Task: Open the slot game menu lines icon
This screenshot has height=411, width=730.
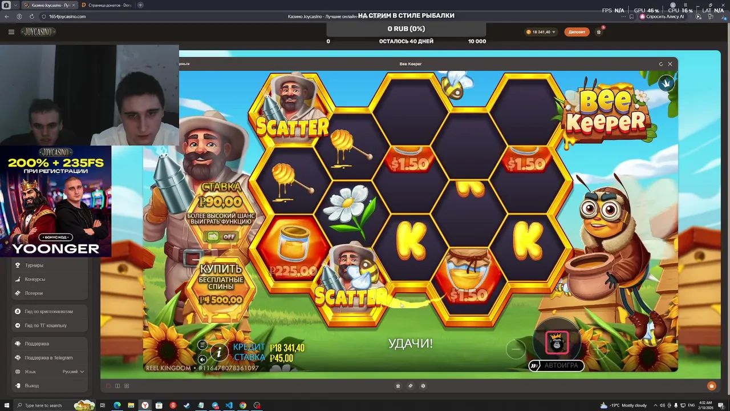Action: tap(202, 345)
